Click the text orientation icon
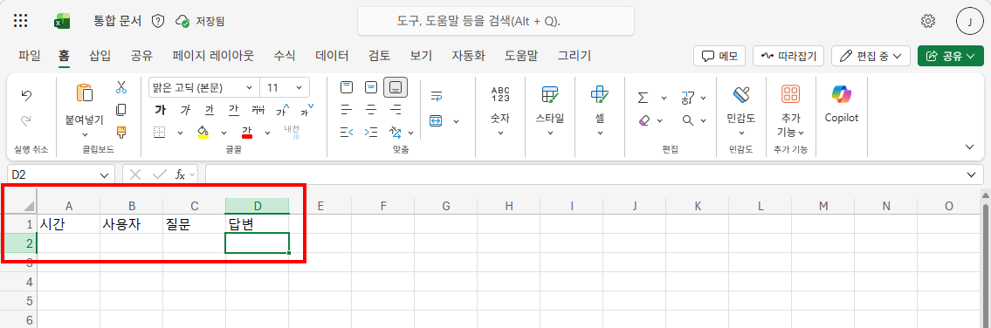This screenshot has width=991, height=328. [x=396, y=132]
